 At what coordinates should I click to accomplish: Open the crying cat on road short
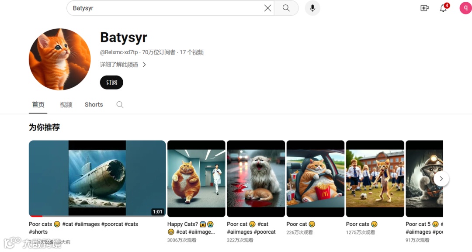point(256,179)
